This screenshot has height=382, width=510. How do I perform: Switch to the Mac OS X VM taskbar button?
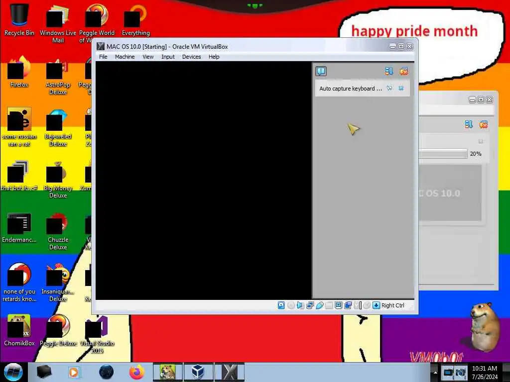coord(229,372)
